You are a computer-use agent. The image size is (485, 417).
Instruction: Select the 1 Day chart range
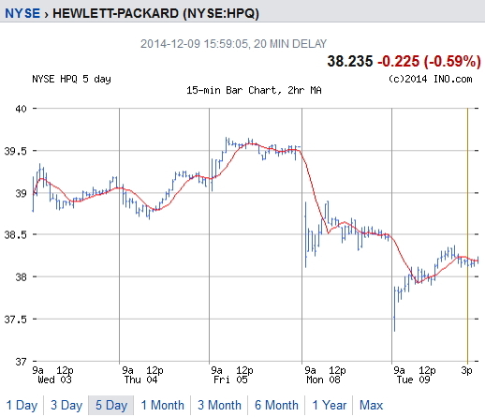pyautogui.click(x=22, y=405)
